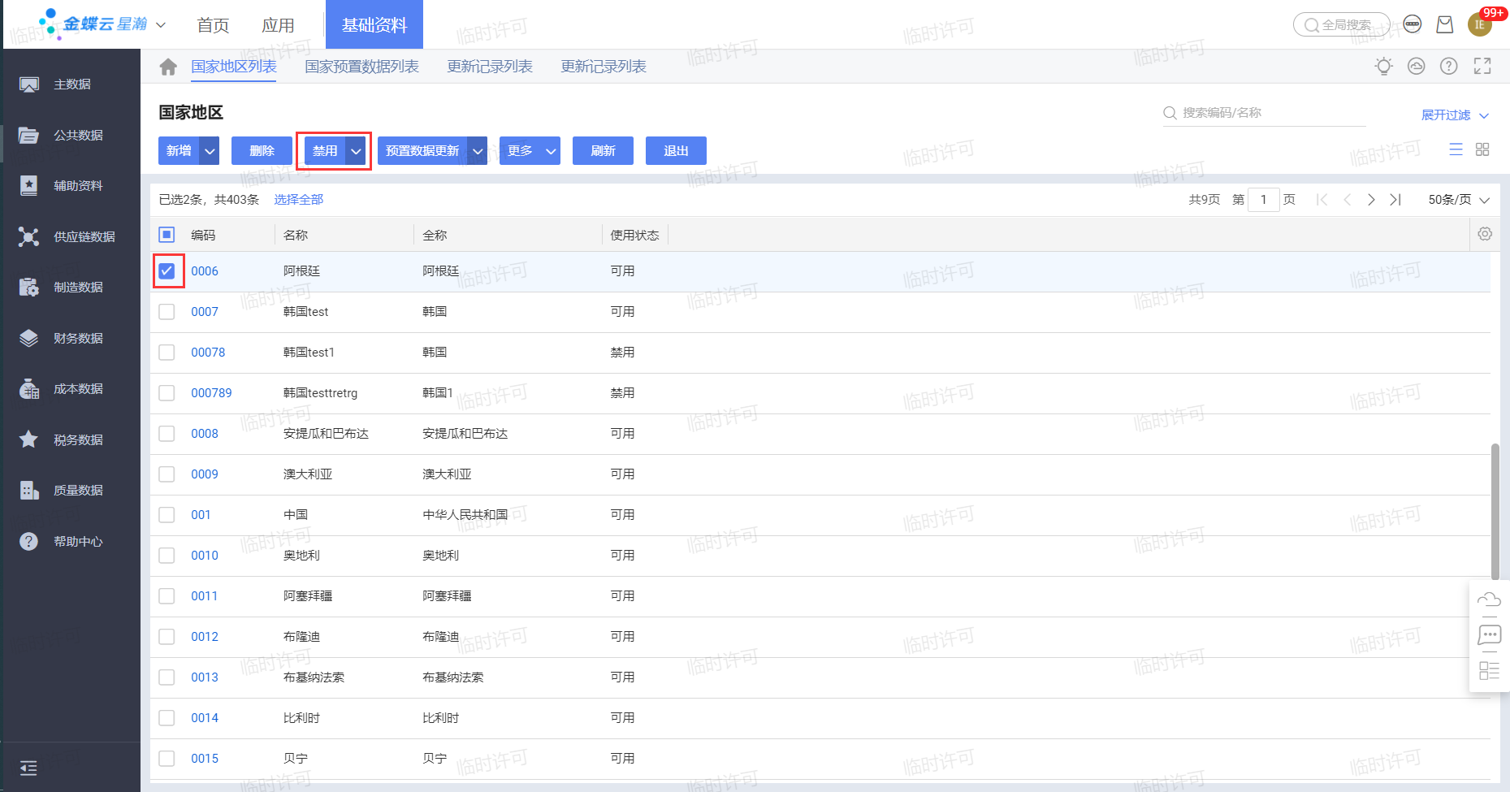The width and height of the screenshot is (1510, 792).
Task: Open the shopping bag icon in header
Action: (1445, 24)
